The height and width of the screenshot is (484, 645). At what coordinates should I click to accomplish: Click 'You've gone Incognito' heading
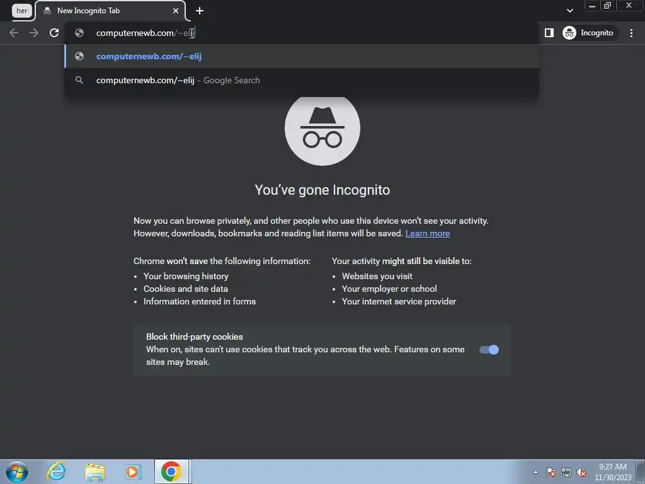point(322,190)
